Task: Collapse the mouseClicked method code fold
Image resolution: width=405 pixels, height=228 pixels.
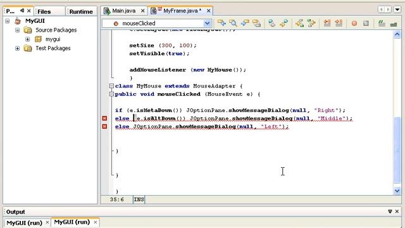Action: pos(111,94)
